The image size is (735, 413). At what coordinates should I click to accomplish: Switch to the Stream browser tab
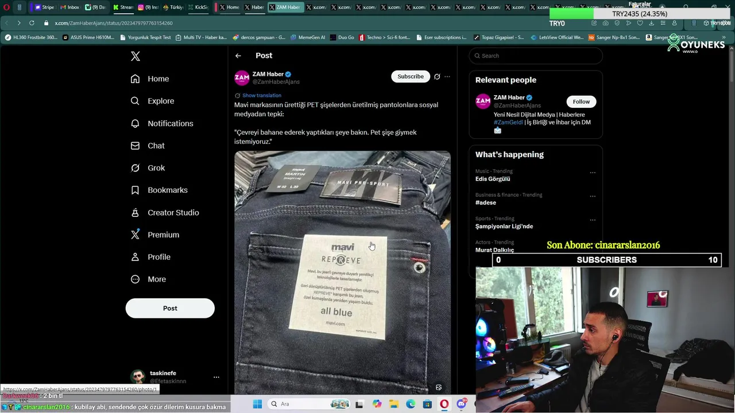click(123, 7)
